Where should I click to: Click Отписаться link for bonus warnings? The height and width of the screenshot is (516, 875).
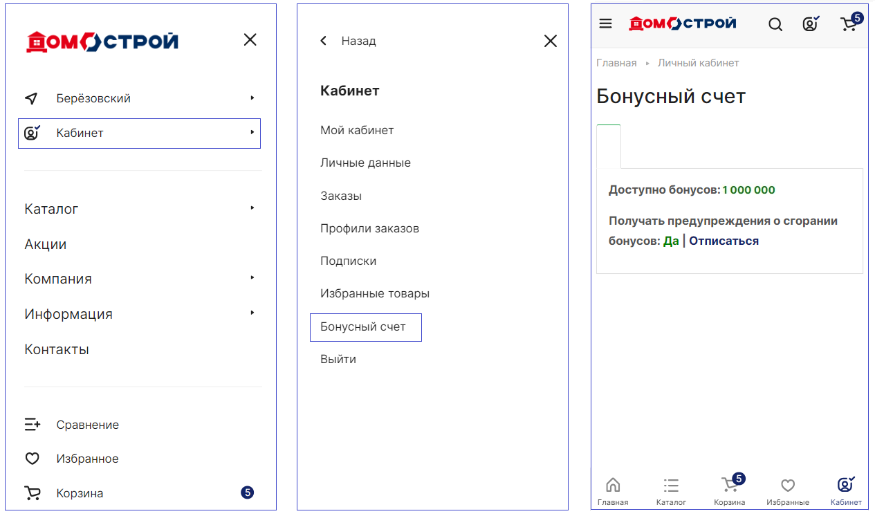pos(724,241)
